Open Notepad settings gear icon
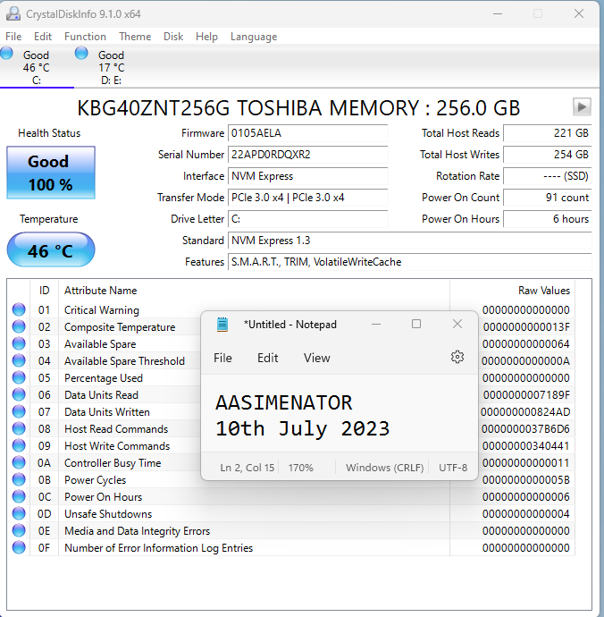Image resolution: width=604 pixels, height=617 pixels. [x=457, y=357]
